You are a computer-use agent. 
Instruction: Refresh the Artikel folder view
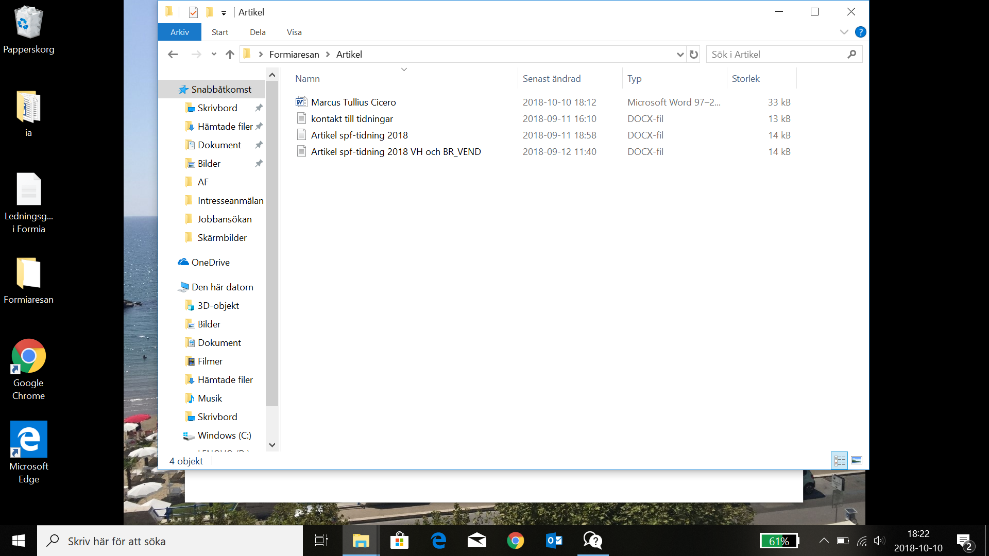pyautogui.click(x=694, y=55)
